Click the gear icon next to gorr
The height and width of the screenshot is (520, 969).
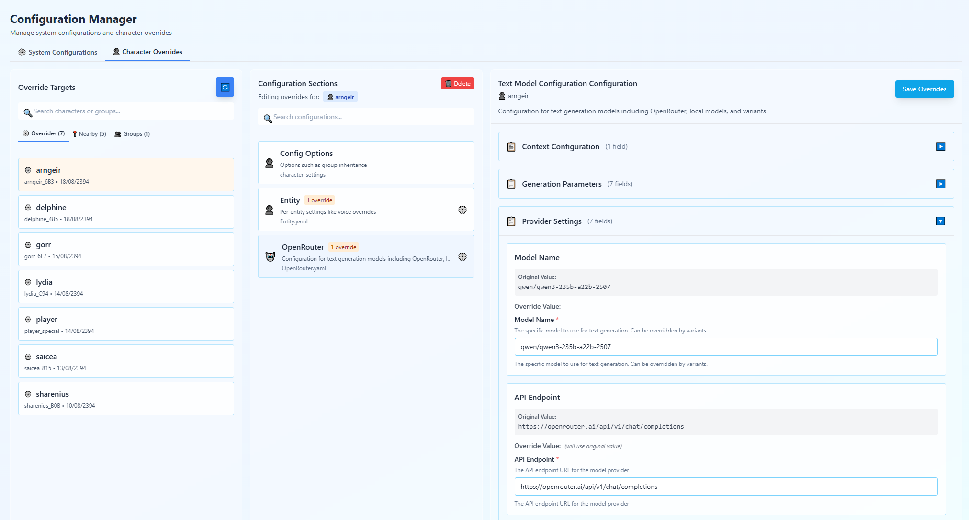[28, 245]
